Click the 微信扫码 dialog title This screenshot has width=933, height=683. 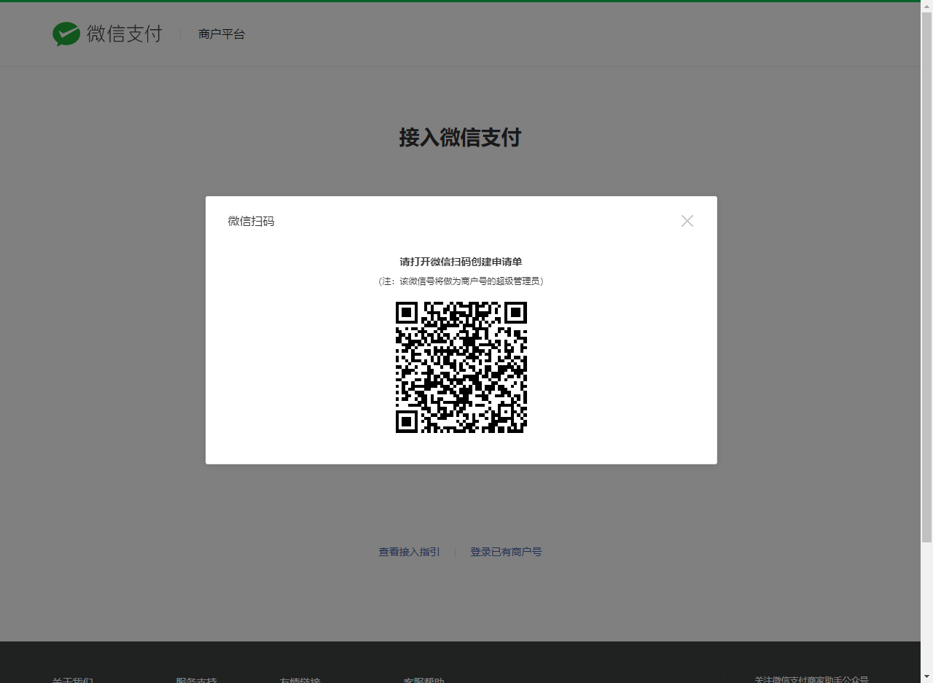click(x=251, y=221)
